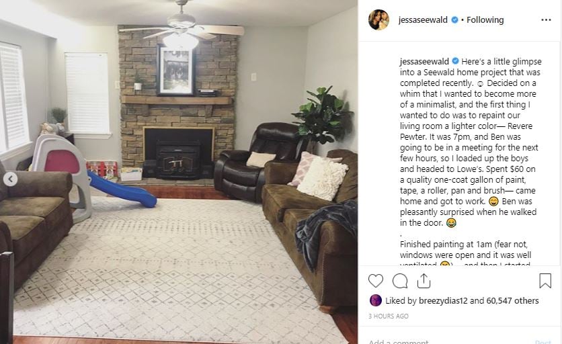Open jessaseewald username link in caption
This screenshot has width=562, height=344.
point(424,62)
